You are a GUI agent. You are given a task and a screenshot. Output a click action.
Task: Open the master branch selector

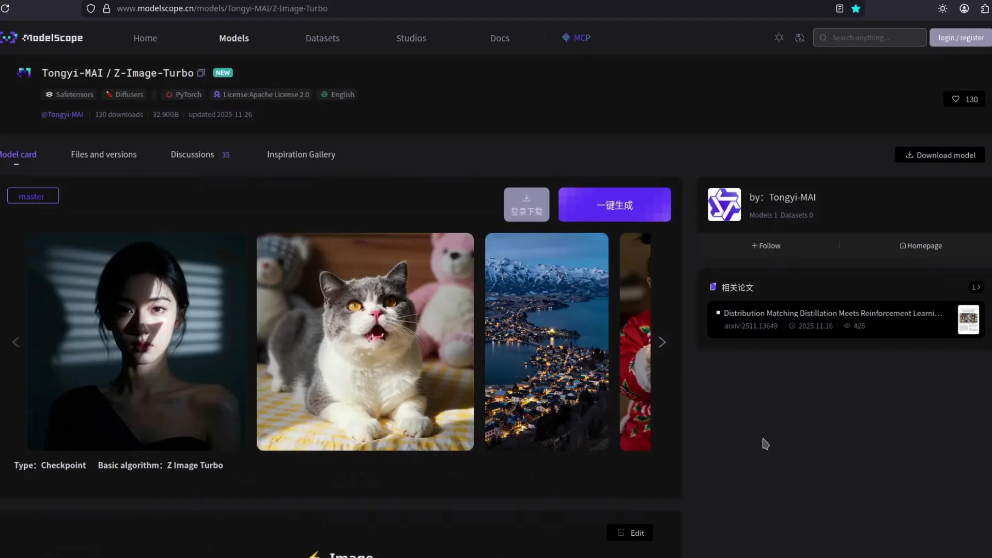tap(33, 196)
